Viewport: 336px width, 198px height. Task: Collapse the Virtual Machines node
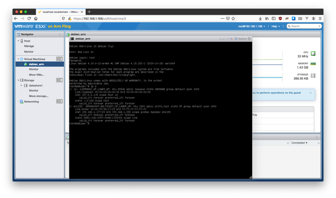(18, 59)
